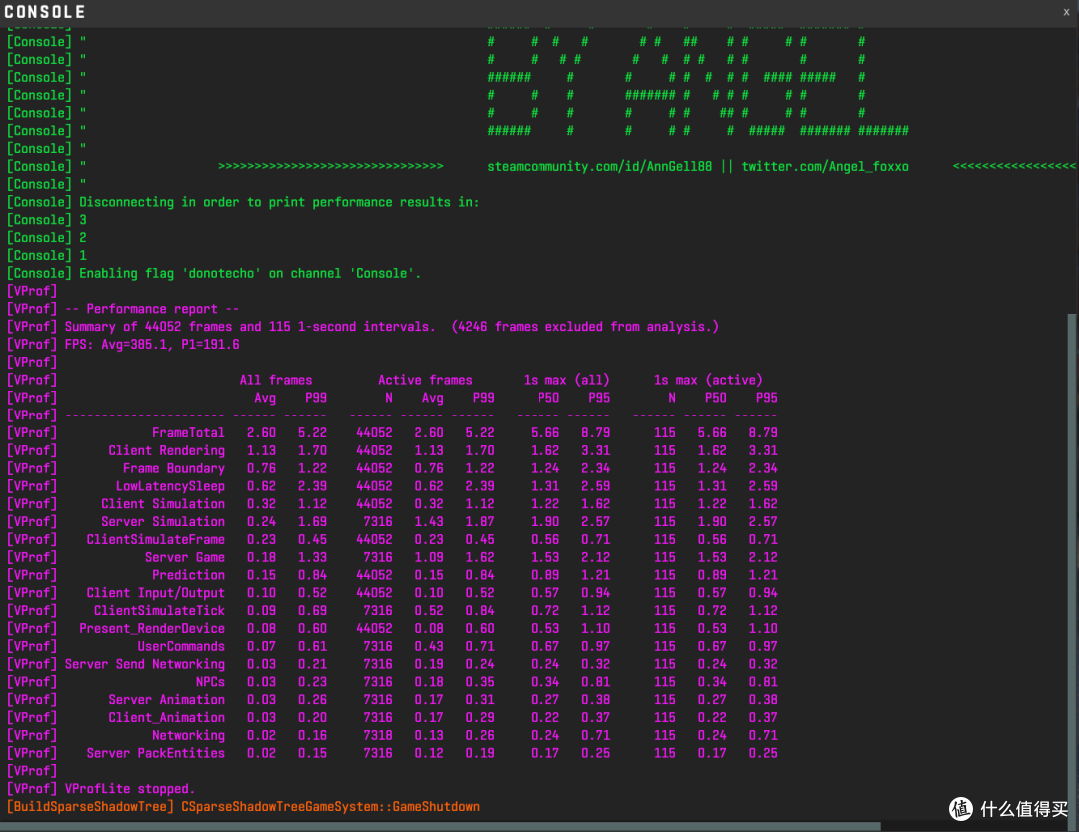Click the Present_RenderDevice row label
Viewport: 1079px width, 832px height.
point(152,629)
